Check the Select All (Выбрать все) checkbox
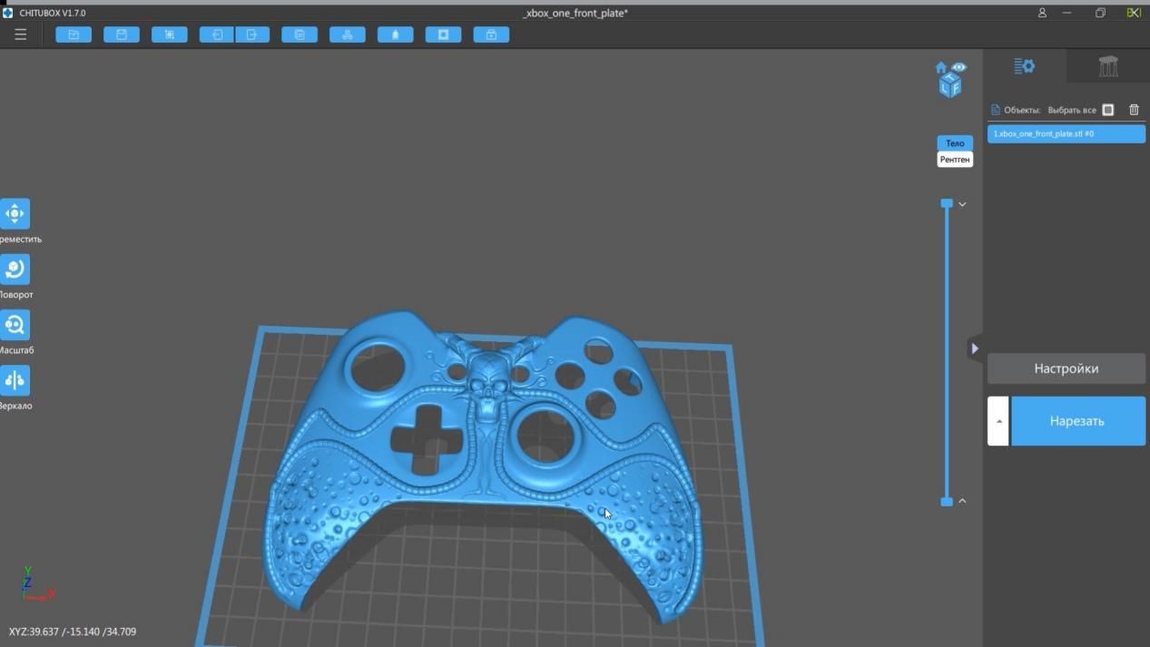The height and width of the screenshot is (647, 1150). coord(1108,110)
